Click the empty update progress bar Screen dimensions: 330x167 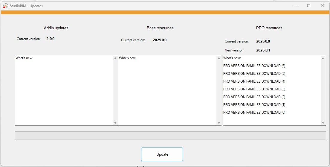tap(170, 135)
